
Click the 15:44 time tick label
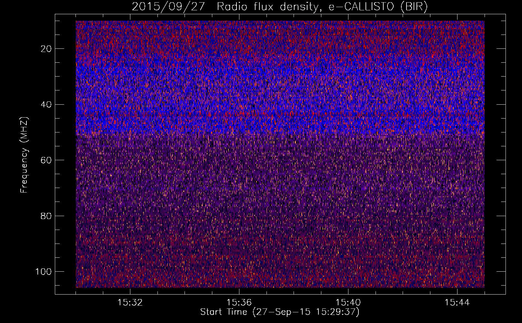click(457, 303)
